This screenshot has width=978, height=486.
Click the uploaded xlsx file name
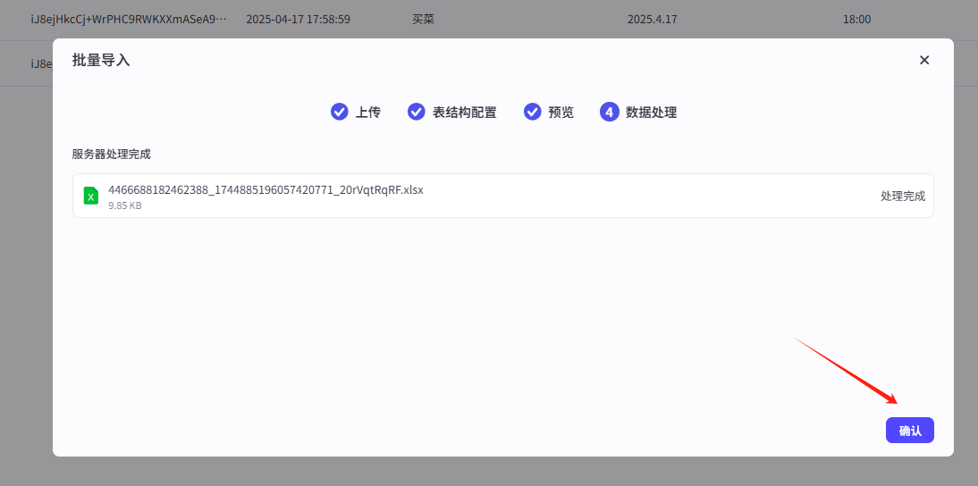(266, 189)
